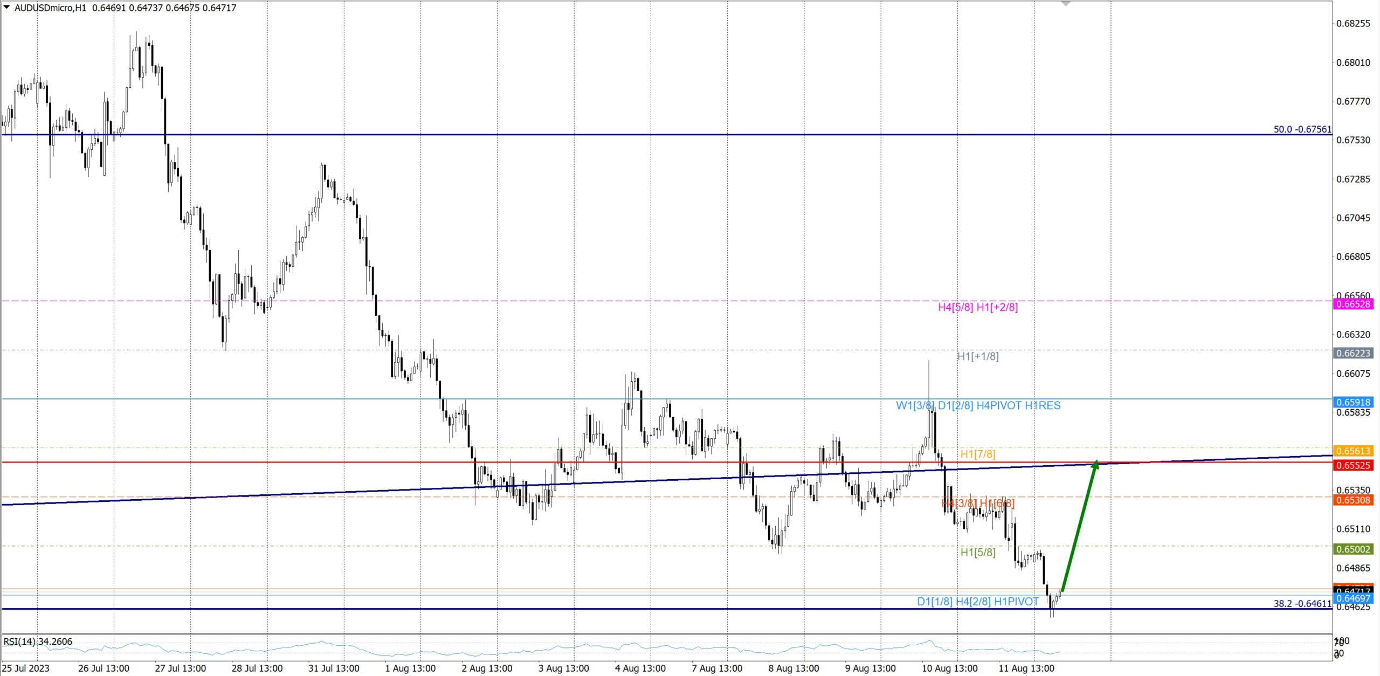The width and height of the screenshot is (1380, 676).
Task: Click the gray chart shift triangle marker
Action: coord(1066,3)
